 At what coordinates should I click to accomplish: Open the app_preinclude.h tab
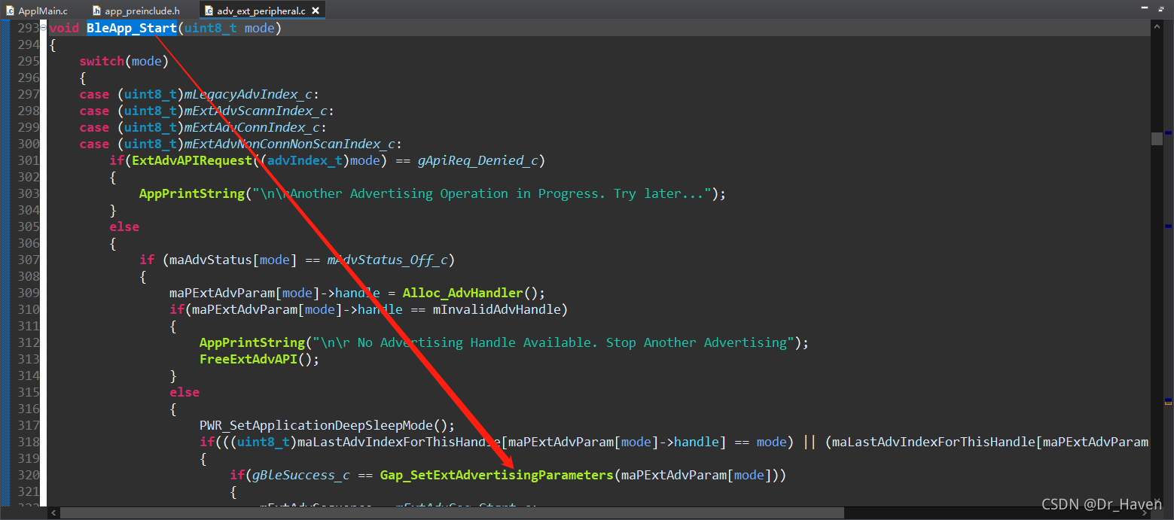pos(136,11)
